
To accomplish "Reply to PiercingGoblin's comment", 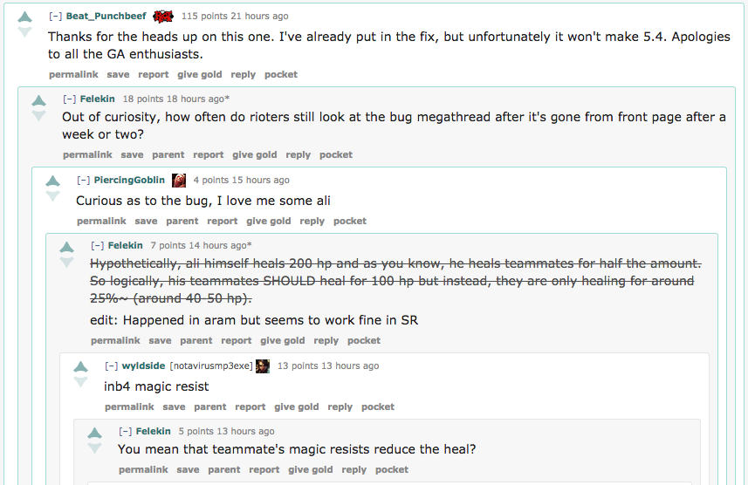I will tap(312, 221).
